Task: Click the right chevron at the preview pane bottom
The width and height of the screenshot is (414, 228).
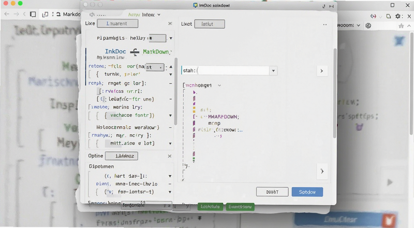Action: point(322,172)
